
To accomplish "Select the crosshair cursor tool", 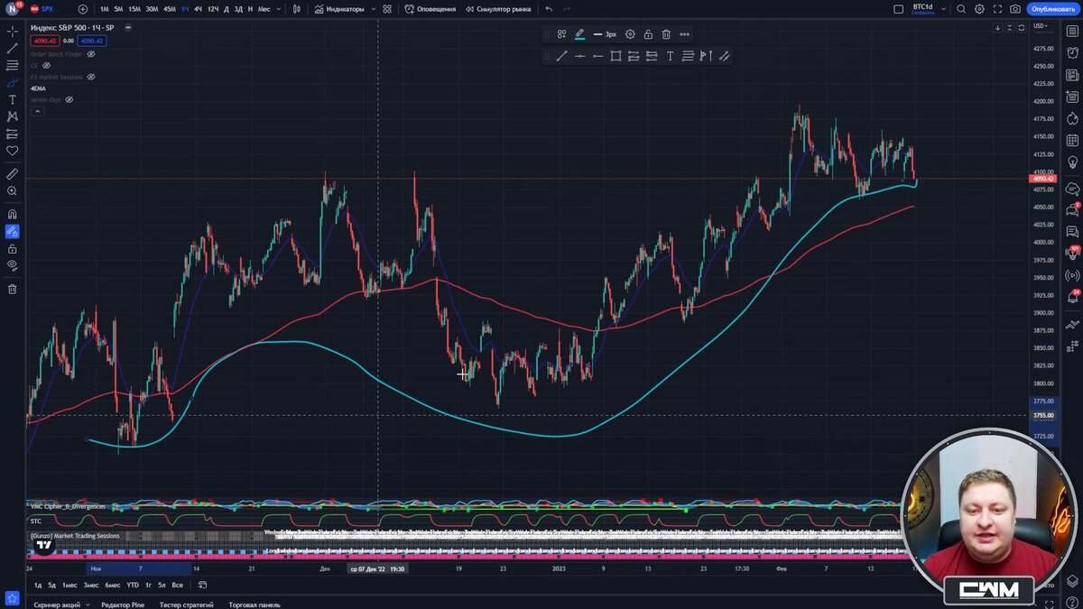I will tap(13, 31).
